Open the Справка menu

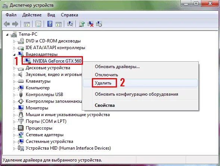(69, 15)
